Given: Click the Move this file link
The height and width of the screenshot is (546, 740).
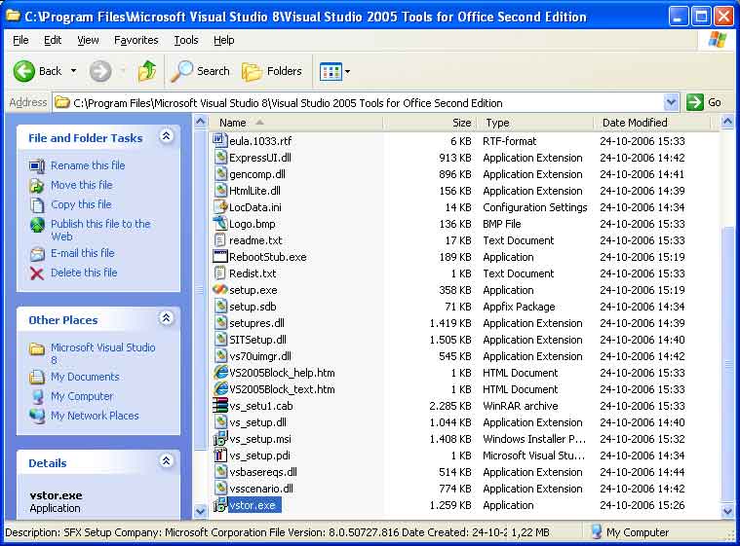Looking at the screenshot, I should point(82,185).
